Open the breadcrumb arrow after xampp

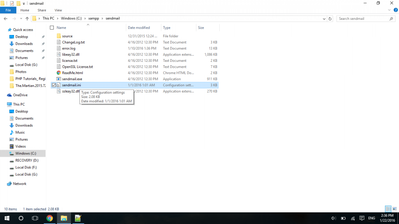coord(102,19)
